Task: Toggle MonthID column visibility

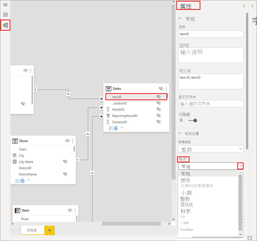Action: click(159, 109)
